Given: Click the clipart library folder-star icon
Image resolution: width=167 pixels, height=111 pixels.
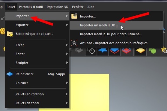Looking at the screenshot, I should pos(10,34).
